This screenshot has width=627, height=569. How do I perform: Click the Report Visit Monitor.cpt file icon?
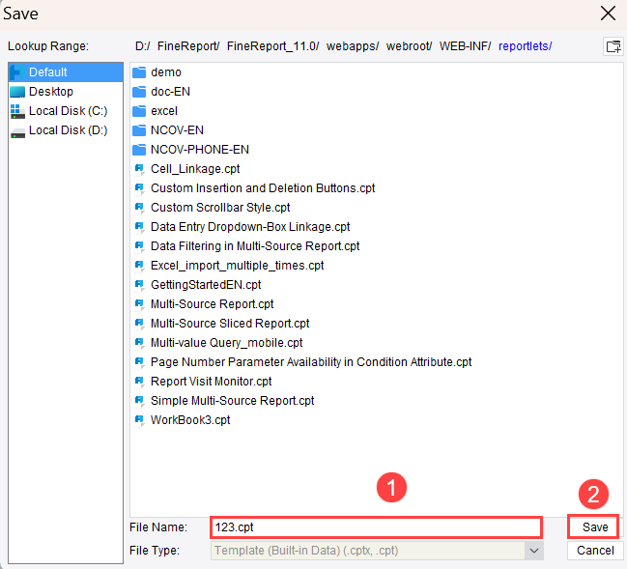tap(139, 382)
